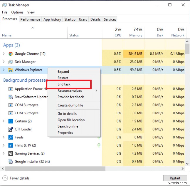Click the vertical scrollbar down arrow
Image resolution: width=190 pixels, height=186 pixels.
187,164
